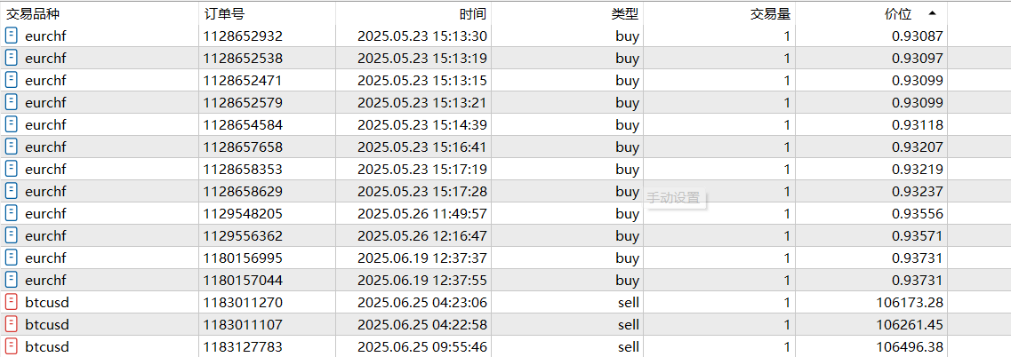Image resolution: width=1011 pixels, height=357 pixels.
Task: Click blue icon of order 1128658629
Action: pyautogui.click(x=11, y=192)
